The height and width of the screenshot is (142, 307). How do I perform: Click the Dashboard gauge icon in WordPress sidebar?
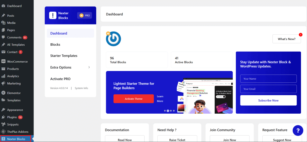[x=3, y=6]
